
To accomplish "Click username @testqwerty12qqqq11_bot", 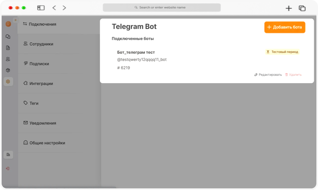I will (142, 59).
